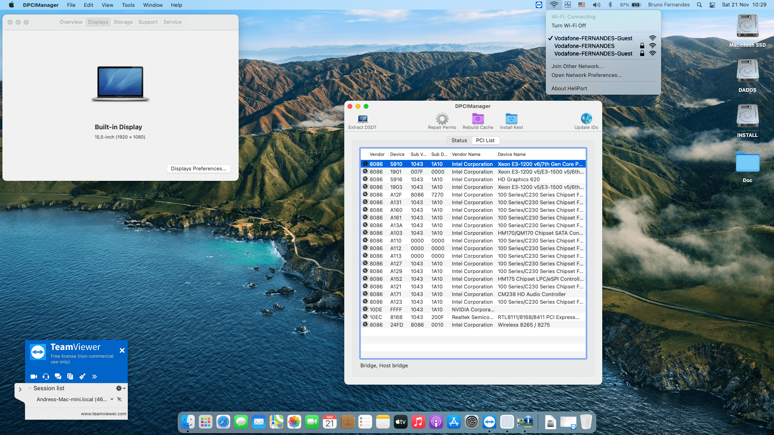
Task: Click the Install Kext icon
Action: pyautogui.click(x=511, y=119)
